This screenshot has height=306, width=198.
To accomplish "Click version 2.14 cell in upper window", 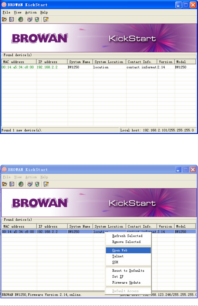I will [x=161, y=67].
